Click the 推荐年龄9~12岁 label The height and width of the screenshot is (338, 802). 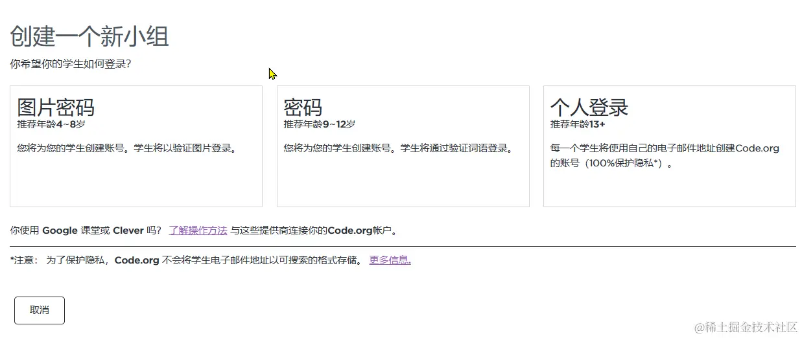[x=319, y=124]
